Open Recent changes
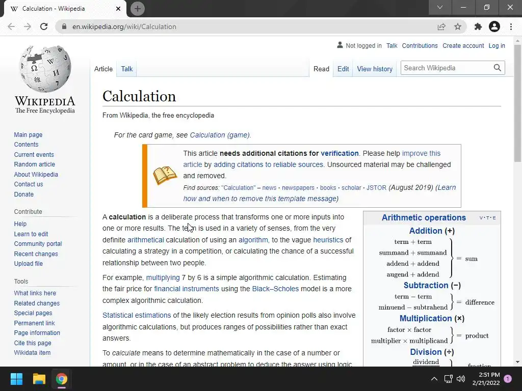 point(36,254)
